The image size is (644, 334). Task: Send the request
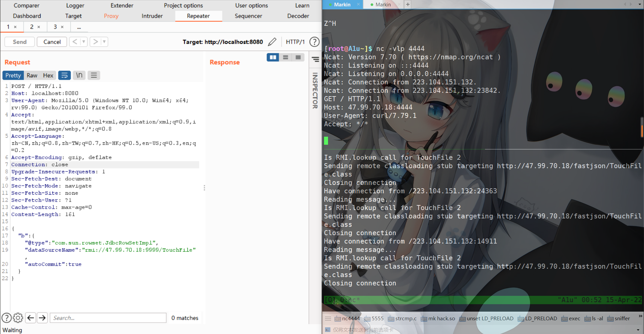19,42
